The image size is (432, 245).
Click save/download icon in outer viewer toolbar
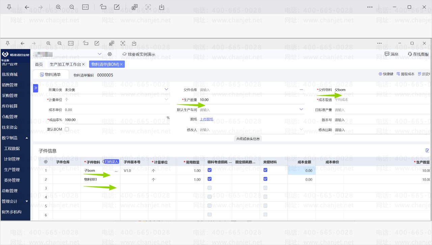pos(162,7)
